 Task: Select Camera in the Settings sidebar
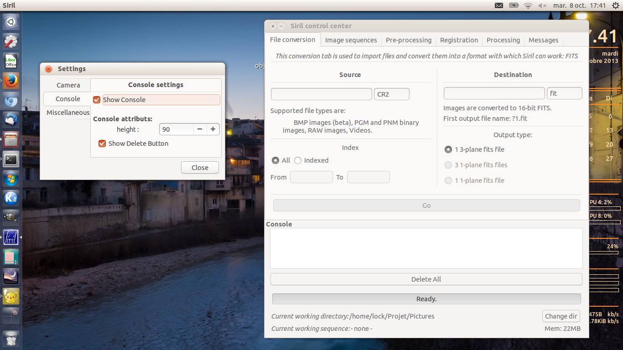pyautogui.click(x=68, y=85)
